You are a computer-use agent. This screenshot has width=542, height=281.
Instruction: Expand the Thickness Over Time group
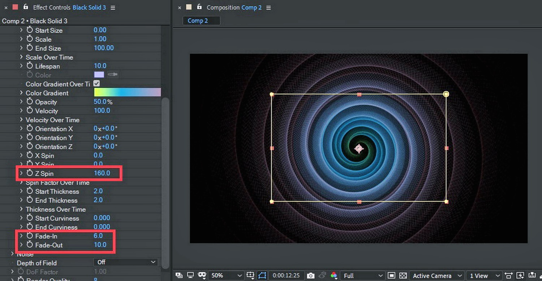(21, 209)
